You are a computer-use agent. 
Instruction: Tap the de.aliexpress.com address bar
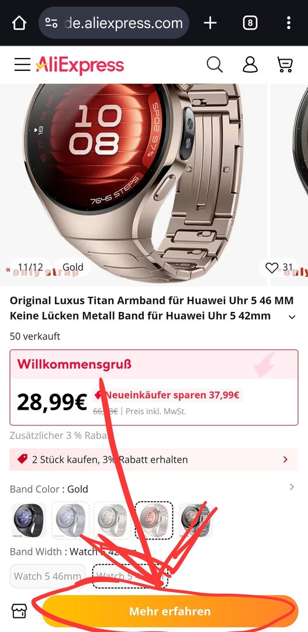click(x=114, y=23)
